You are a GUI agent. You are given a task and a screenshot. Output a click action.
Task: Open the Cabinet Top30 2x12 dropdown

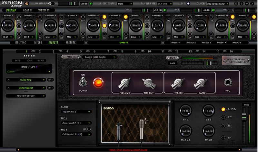click(76, 112)
